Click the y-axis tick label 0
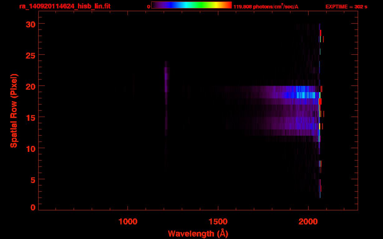Image resolution: width=383 pixels, height=239 pixels. (x=33, y=208)
